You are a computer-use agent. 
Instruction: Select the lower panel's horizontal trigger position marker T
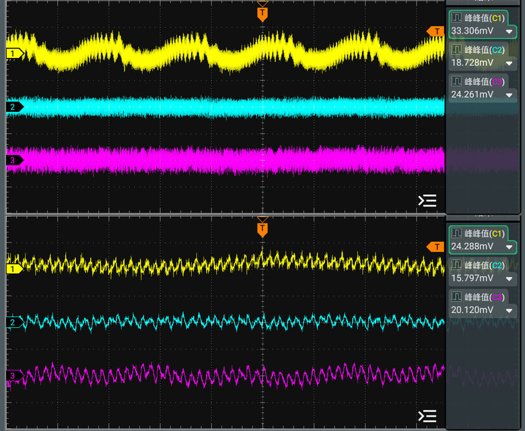tap(262, 229)
